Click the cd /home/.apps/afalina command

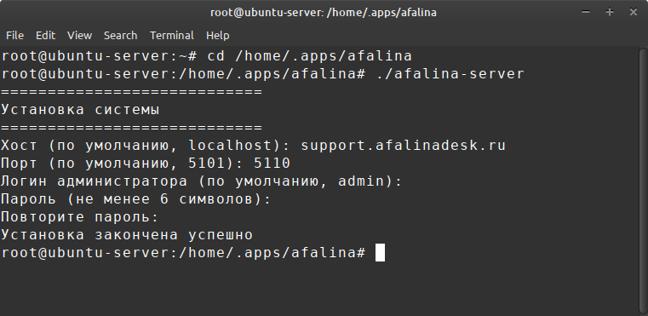click(310, 56)
